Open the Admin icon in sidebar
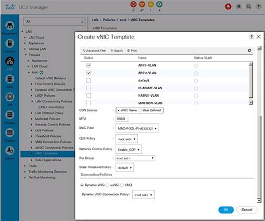Viewport: 265px width, 221px height. click(x=10, y=151)
